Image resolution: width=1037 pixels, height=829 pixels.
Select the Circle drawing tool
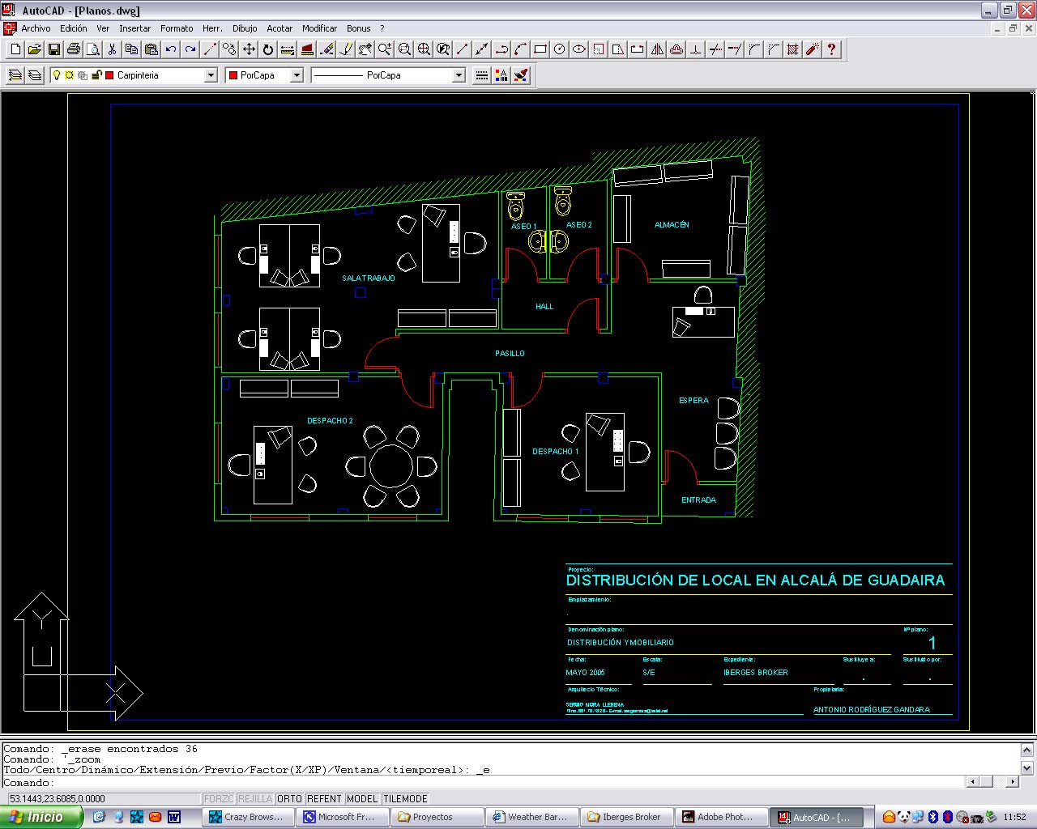560,49
